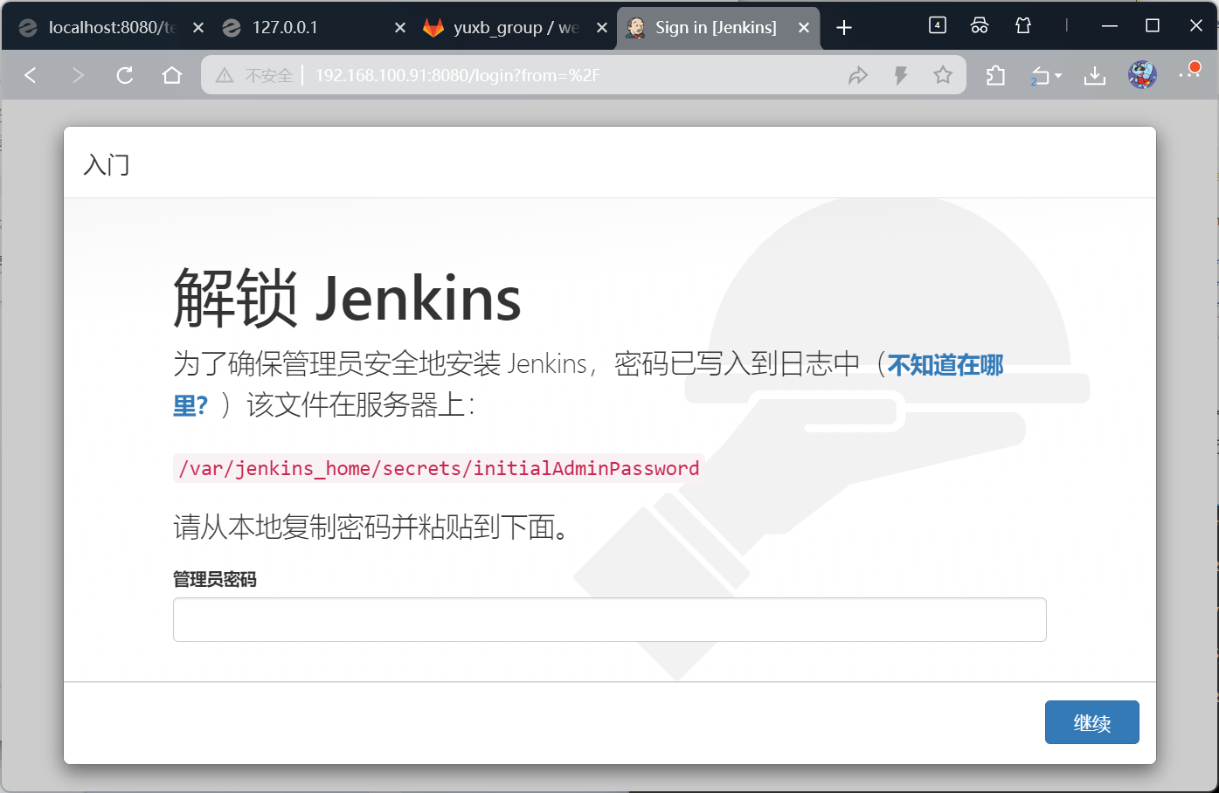Close the 127.0.0.1 tab
This screenshot has height=793, width=1219.
[x=400, y=28]
